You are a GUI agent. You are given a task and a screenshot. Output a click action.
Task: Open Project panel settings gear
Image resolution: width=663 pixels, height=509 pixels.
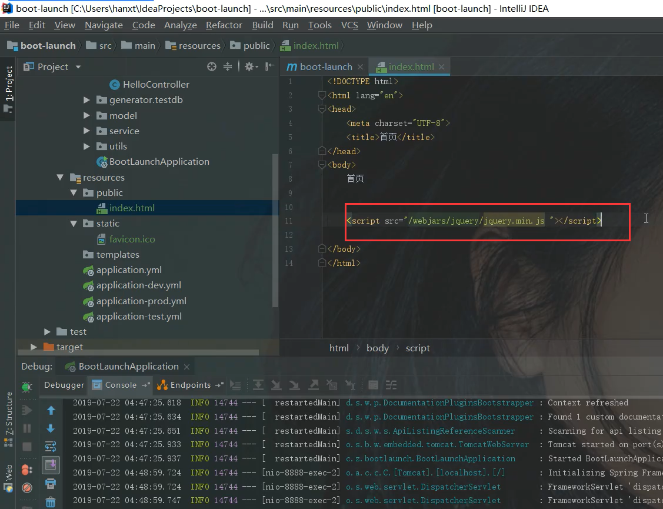[x=251, y=66]
